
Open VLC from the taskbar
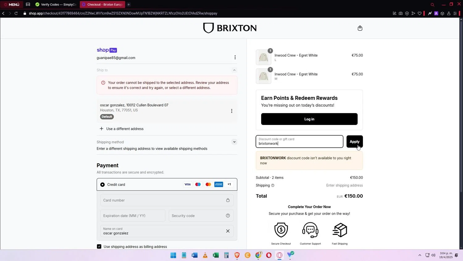pyautogui.click(x=205, y=255)
